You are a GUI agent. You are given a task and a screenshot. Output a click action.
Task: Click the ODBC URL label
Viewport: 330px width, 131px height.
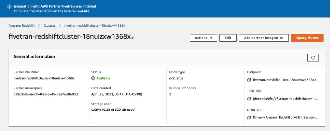255,110
